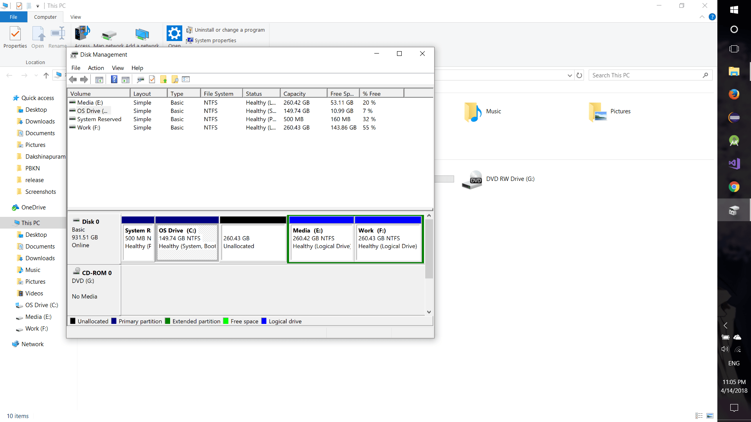The image size is (751, 422).
Task: Click the Help icon in Disk Management toolbar
Action: 114,80
